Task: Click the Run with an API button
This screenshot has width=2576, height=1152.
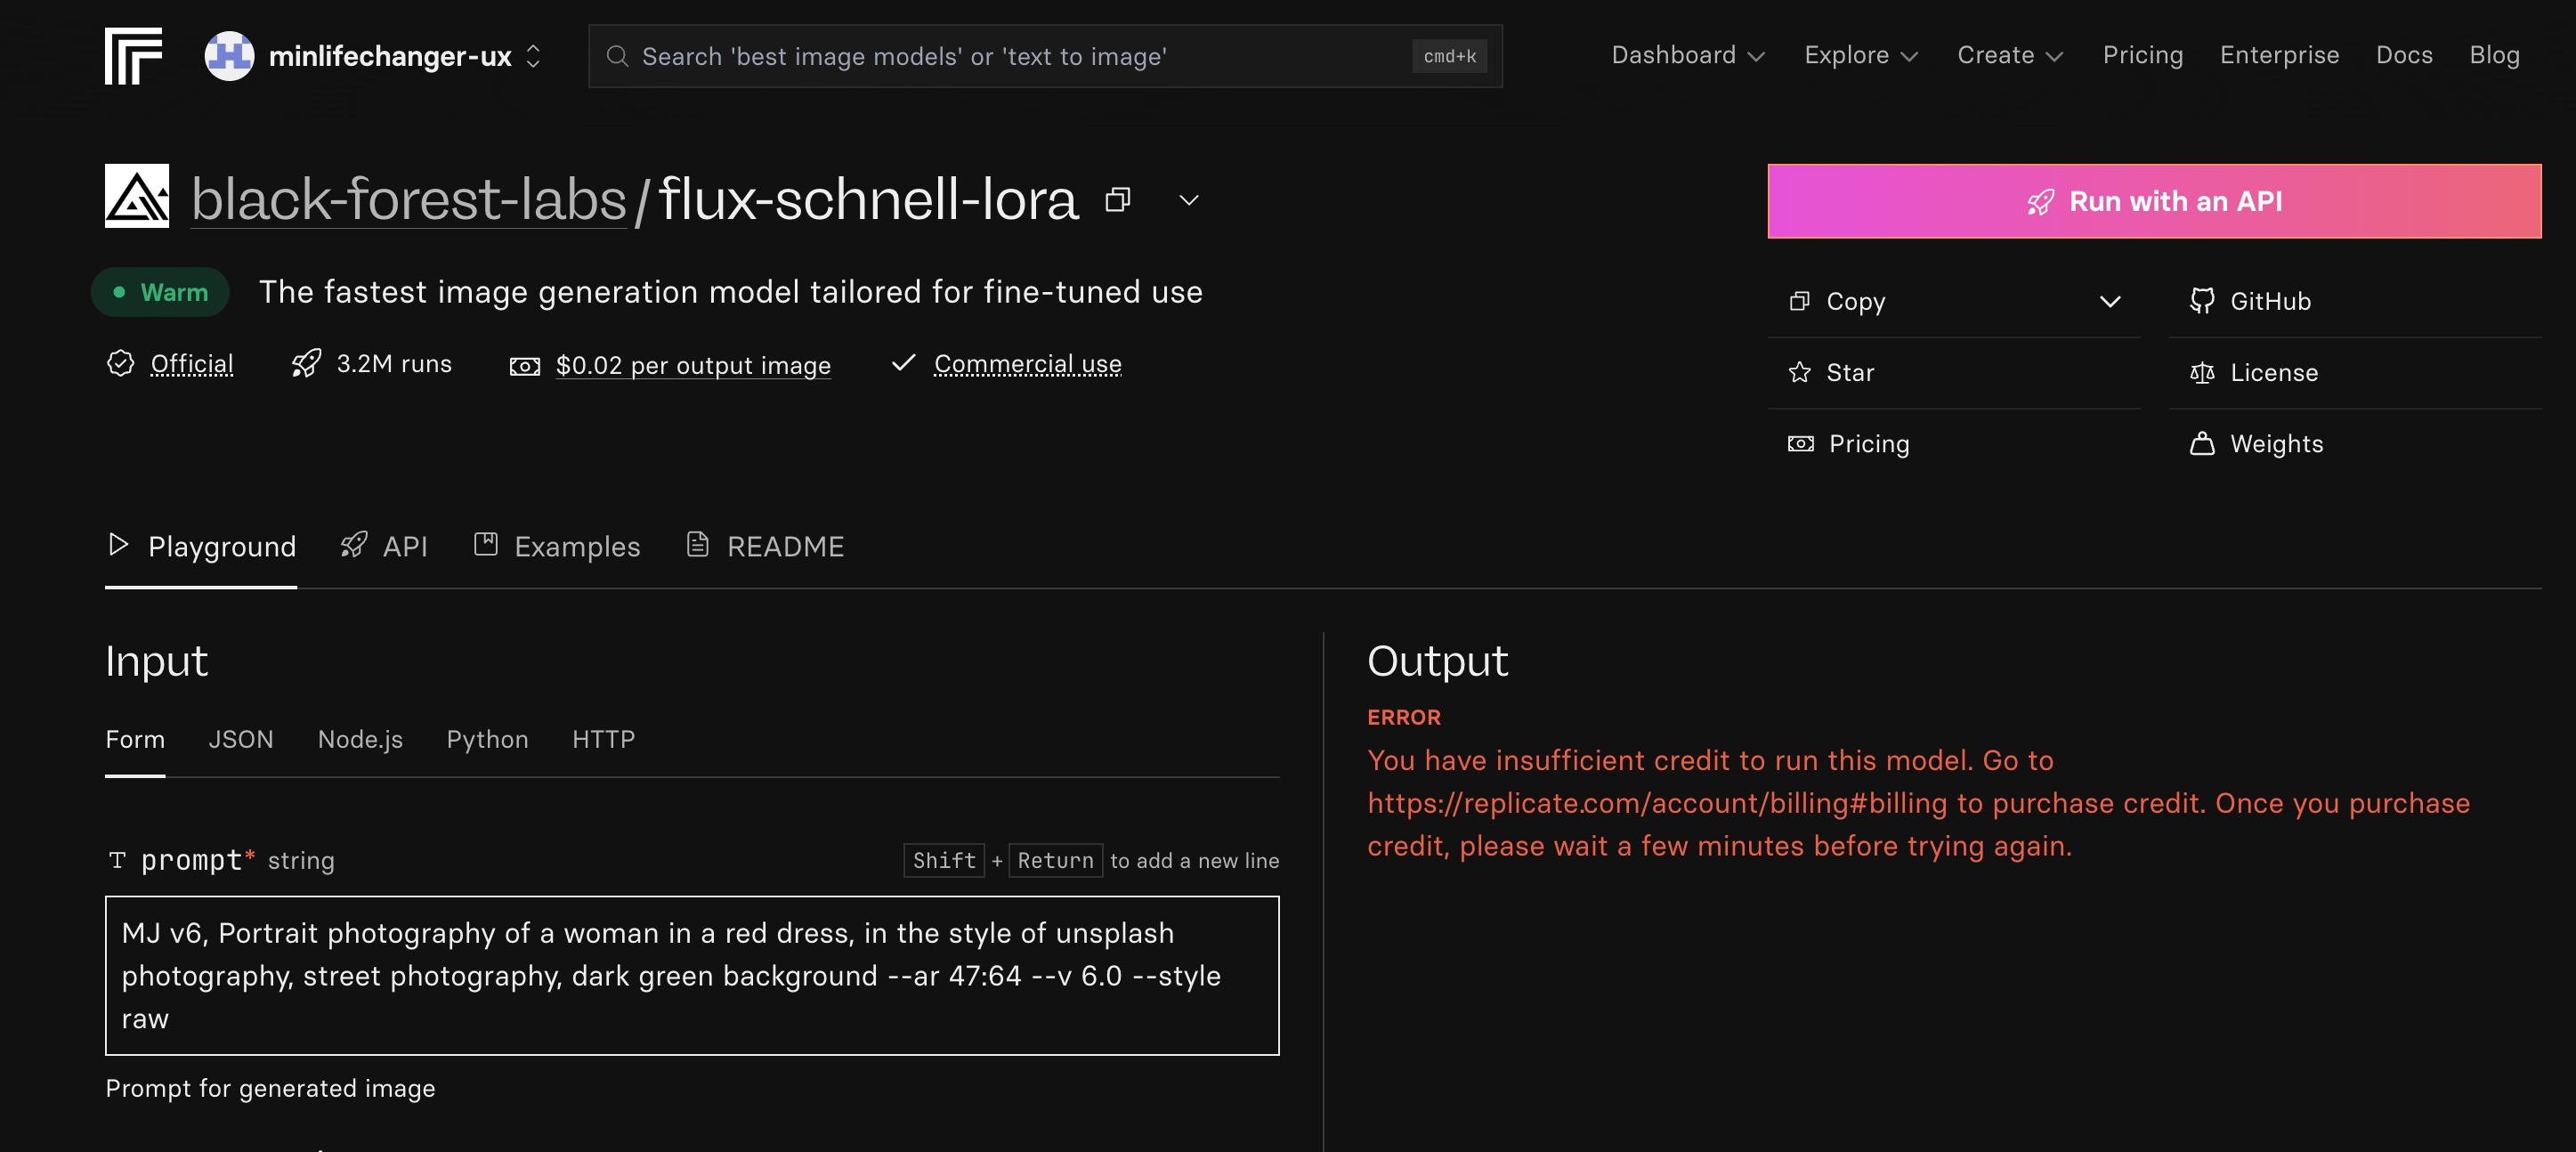Action: coord(2154,201)
